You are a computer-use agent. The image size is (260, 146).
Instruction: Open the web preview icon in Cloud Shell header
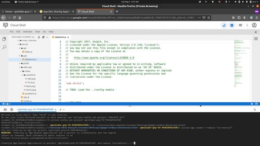(x=240, y=25)
